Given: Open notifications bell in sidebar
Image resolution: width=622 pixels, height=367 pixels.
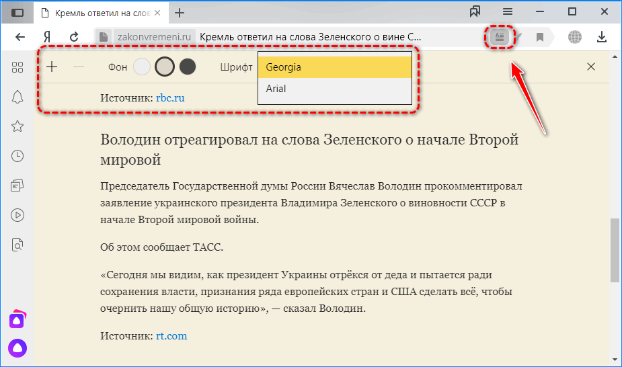Looking at the screenshot, I should pos(17,97).
